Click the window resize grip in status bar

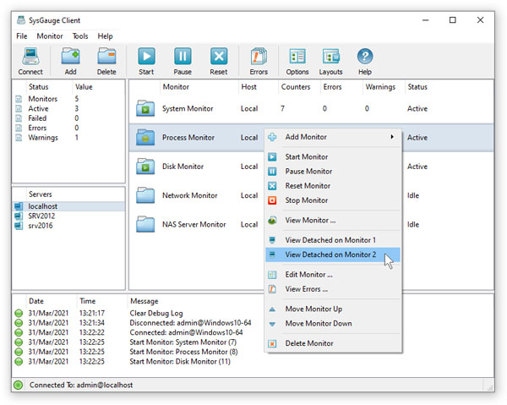pos(490,387)
